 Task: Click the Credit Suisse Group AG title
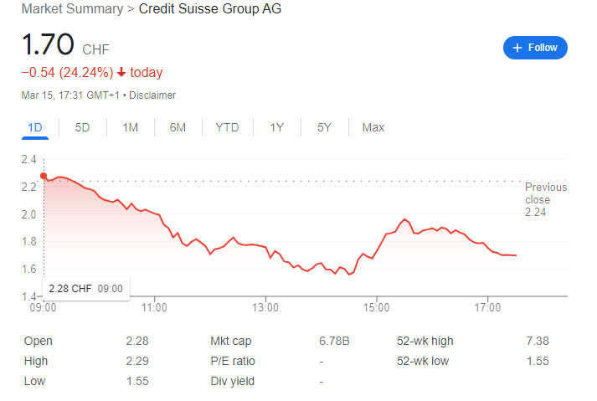tap(209, 9)
